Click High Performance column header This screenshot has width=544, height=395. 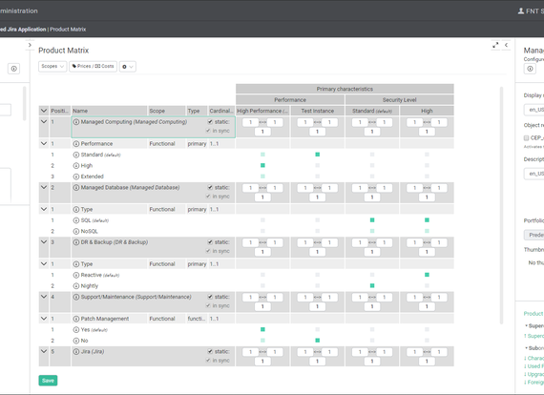pos(262,111)
